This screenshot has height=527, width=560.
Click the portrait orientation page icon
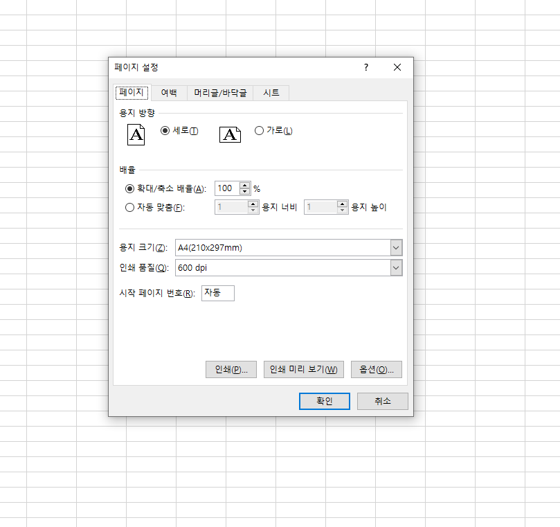coord(136,135)
